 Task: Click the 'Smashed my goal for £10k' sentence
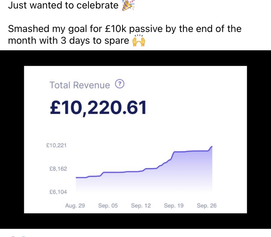pos(125,35)
